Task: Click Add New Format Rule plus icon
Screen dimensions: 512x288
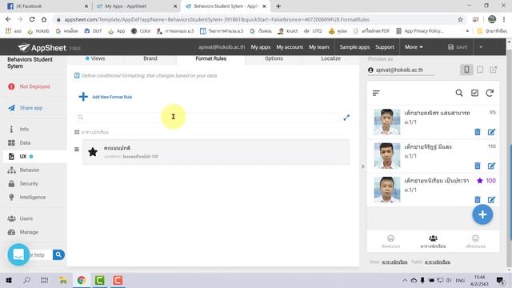Action: point(83,97)
